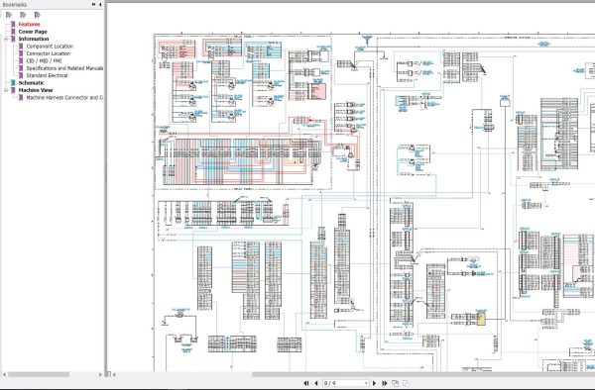The width and height of the screenshot is (595, 390).
Task: Open the Specifications and Related Manuals bookmark
Action: 64,68
